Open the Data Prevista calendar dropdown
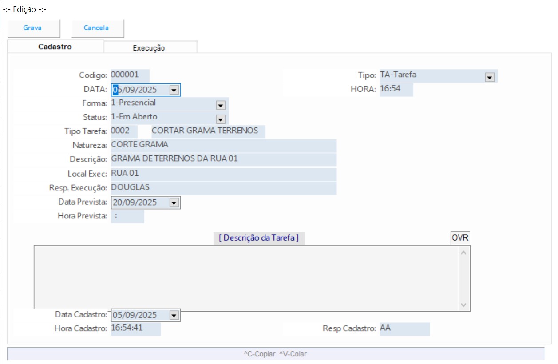The image size is (558, 364). coord(174,202)
